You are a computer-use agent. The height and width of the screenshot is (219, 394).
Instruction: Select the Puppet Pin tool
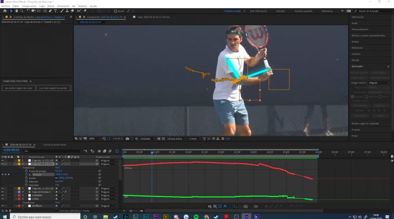pos(85,11)
